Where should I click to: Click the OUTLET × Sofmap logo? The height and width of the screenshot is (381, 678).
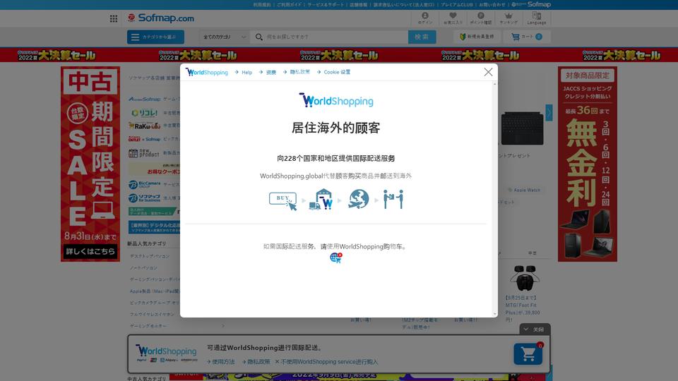click(x=144, y=139)
